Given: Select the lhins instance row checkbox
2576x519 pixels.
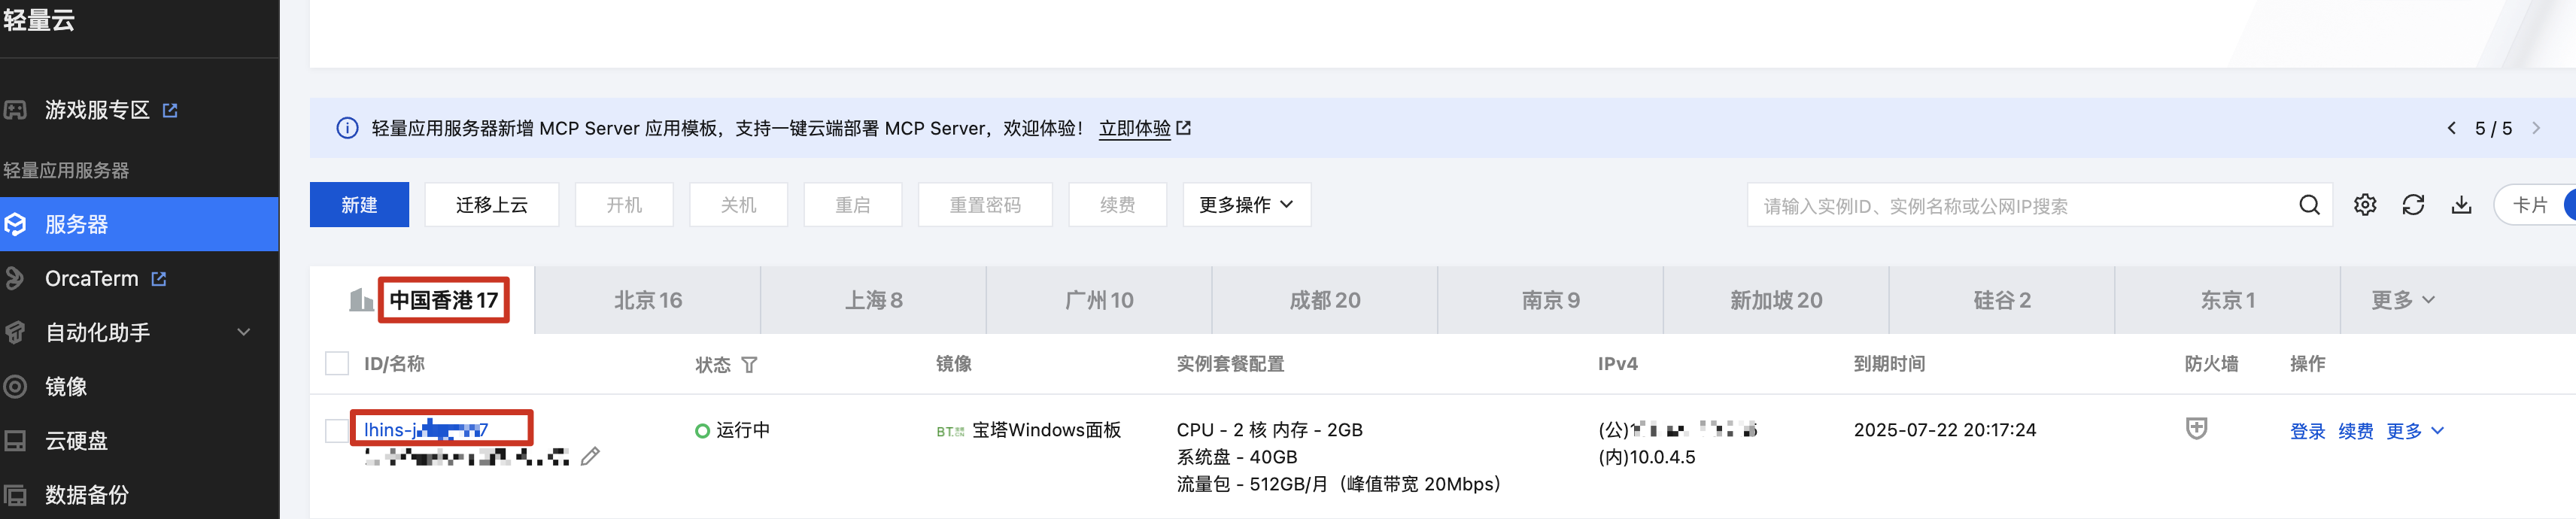Looking at the screenshot, I should [x=337, y=430].
